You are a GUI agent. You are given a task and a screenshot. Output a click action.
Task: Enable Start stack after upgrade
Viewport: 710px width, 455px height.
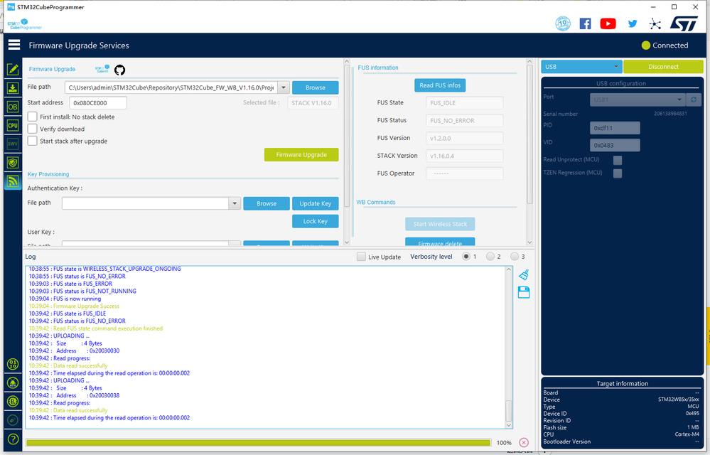point(32,141)
